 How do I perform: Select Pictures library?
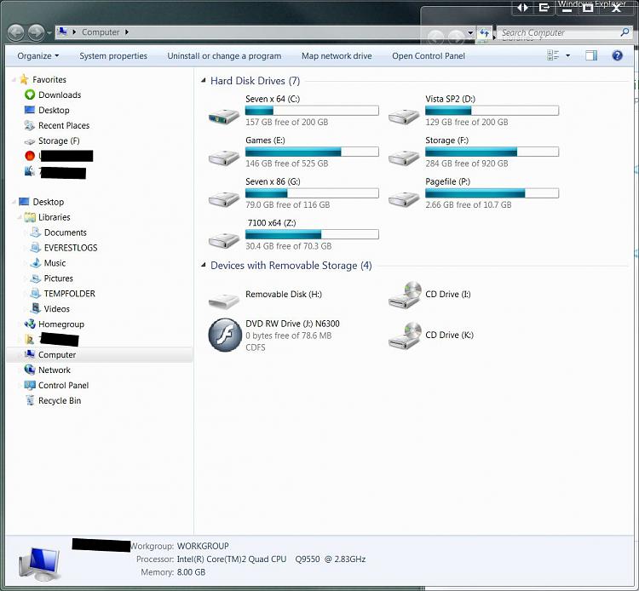coord(58,278)
